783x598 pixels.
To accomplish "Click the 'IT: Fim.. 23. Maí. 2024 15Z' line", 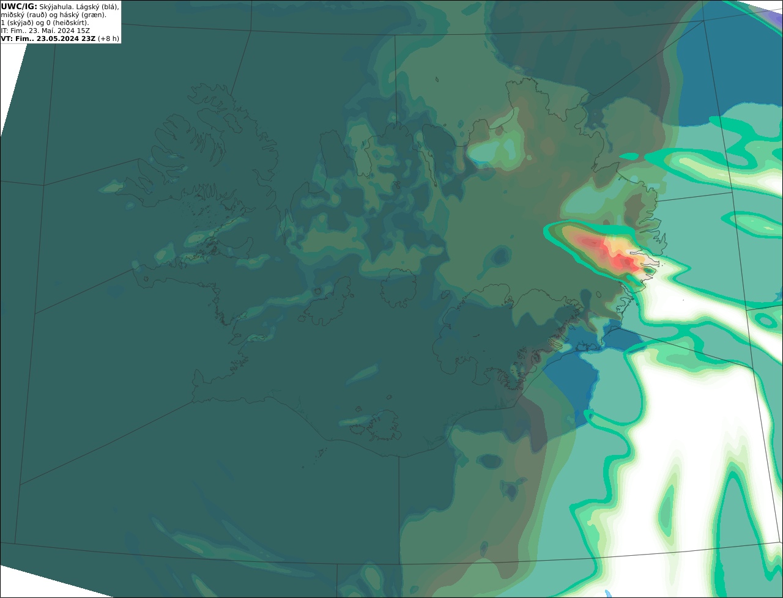I will click(45, 30).
